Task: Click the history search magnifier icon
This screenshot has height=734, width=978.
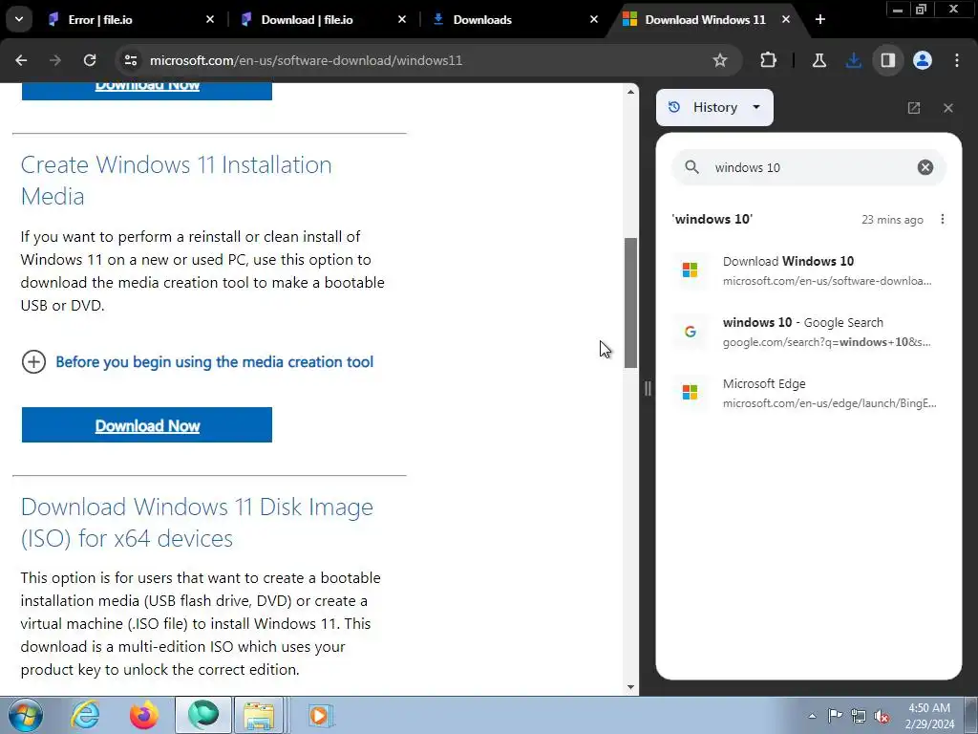Action: (691, 167)
